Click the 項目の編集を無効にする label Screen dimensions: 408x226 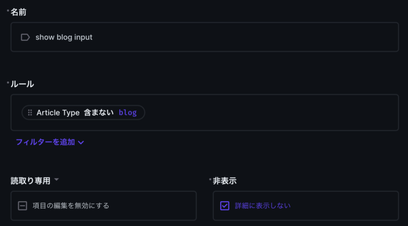pyautogui.click(x=71, y=206)
